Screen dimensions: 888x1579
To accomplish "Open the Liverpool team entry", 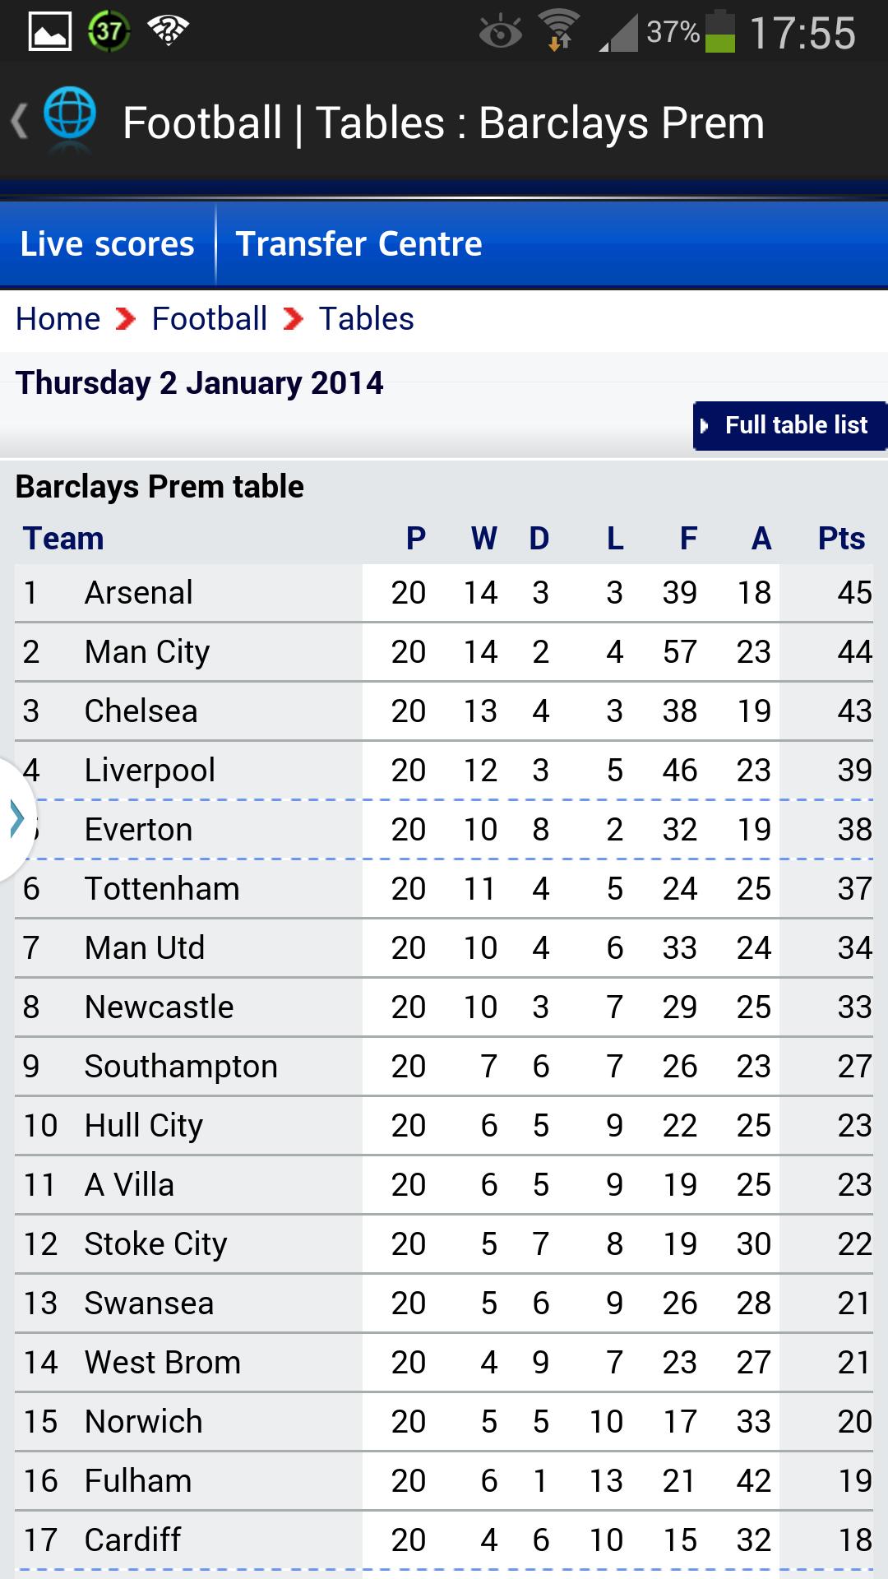I will 150,771.
